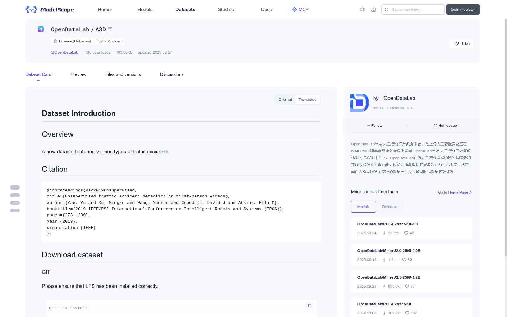Open the Home navigation item
This screenshot has width=507, height=317.
coord(104,10)
